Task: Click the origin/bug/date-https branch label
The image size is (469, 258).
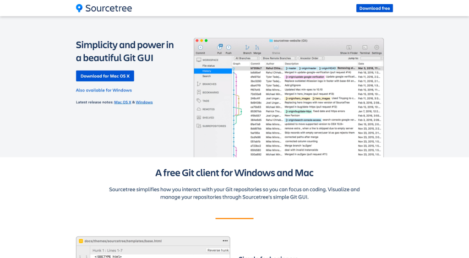Action: 298,111
